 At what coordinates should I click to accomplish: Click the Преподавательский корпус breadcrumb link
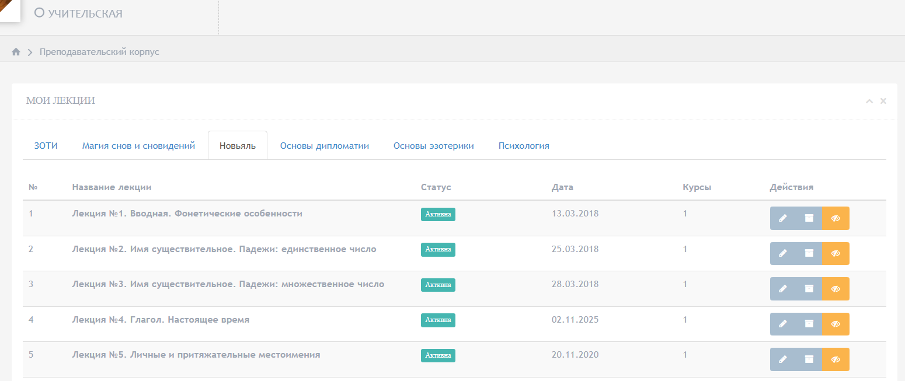click(99, 52)
